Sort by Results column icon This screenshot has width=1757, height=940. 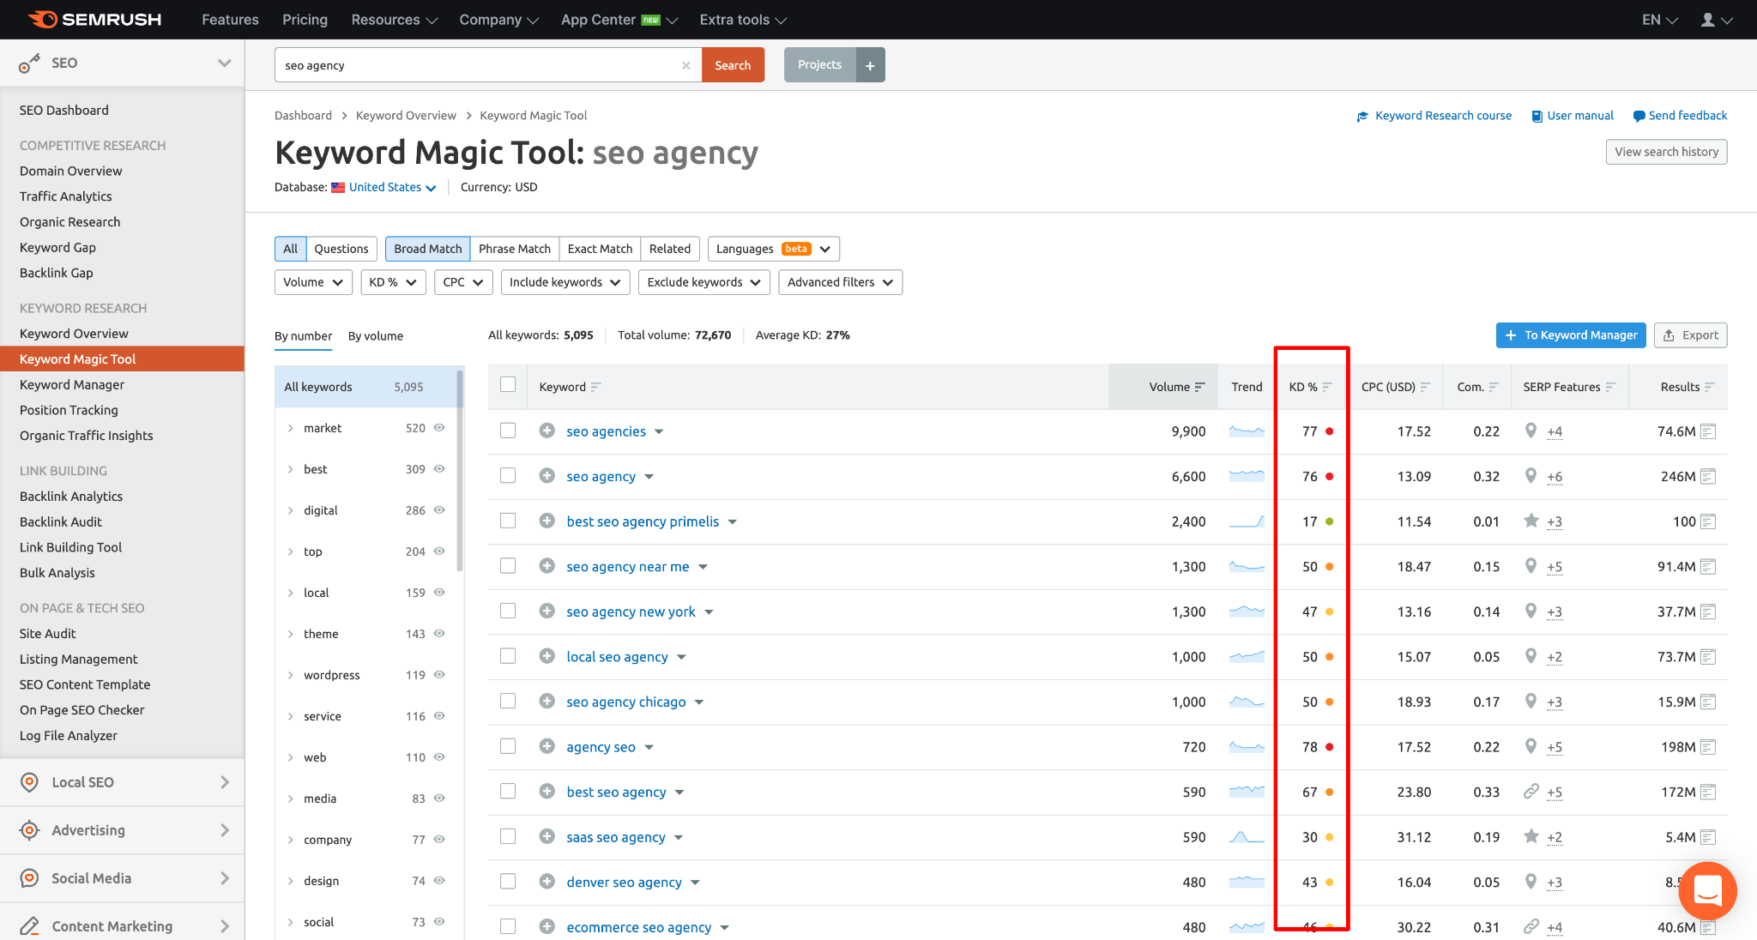[x=1709, y=387]
